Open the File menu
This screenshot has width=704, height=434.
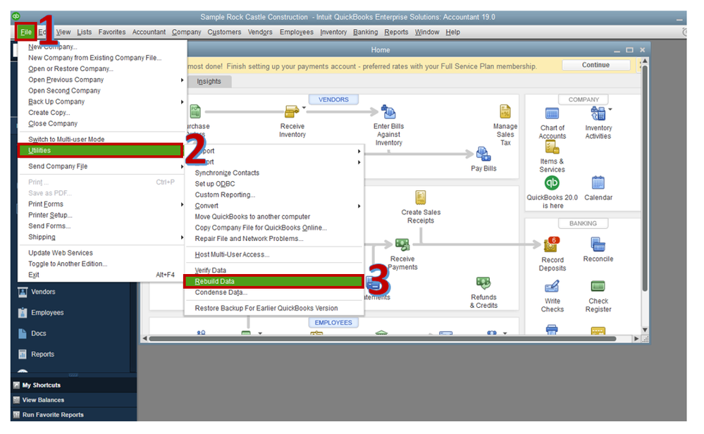pyautogui.click(x=26, y=32)
